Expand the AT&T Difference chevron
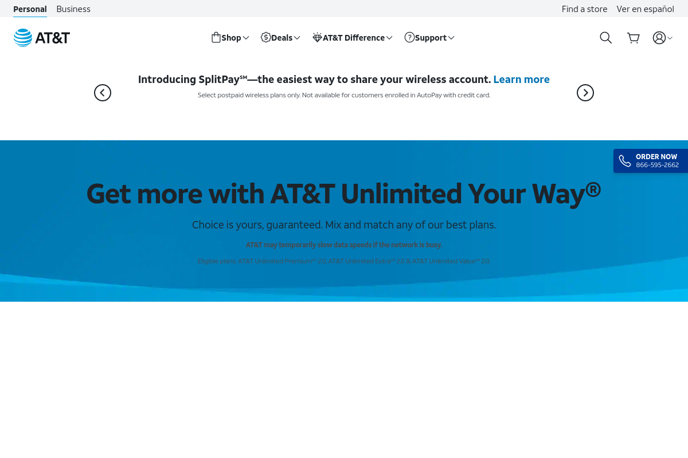Screen dimensions: 688x458 pos(389,38)
